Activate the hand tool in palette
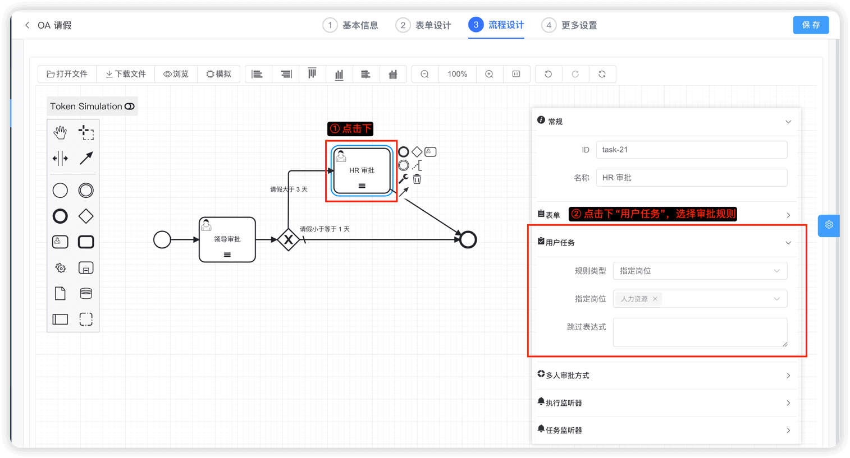The image size is (850, 458). tap(60, 132)
